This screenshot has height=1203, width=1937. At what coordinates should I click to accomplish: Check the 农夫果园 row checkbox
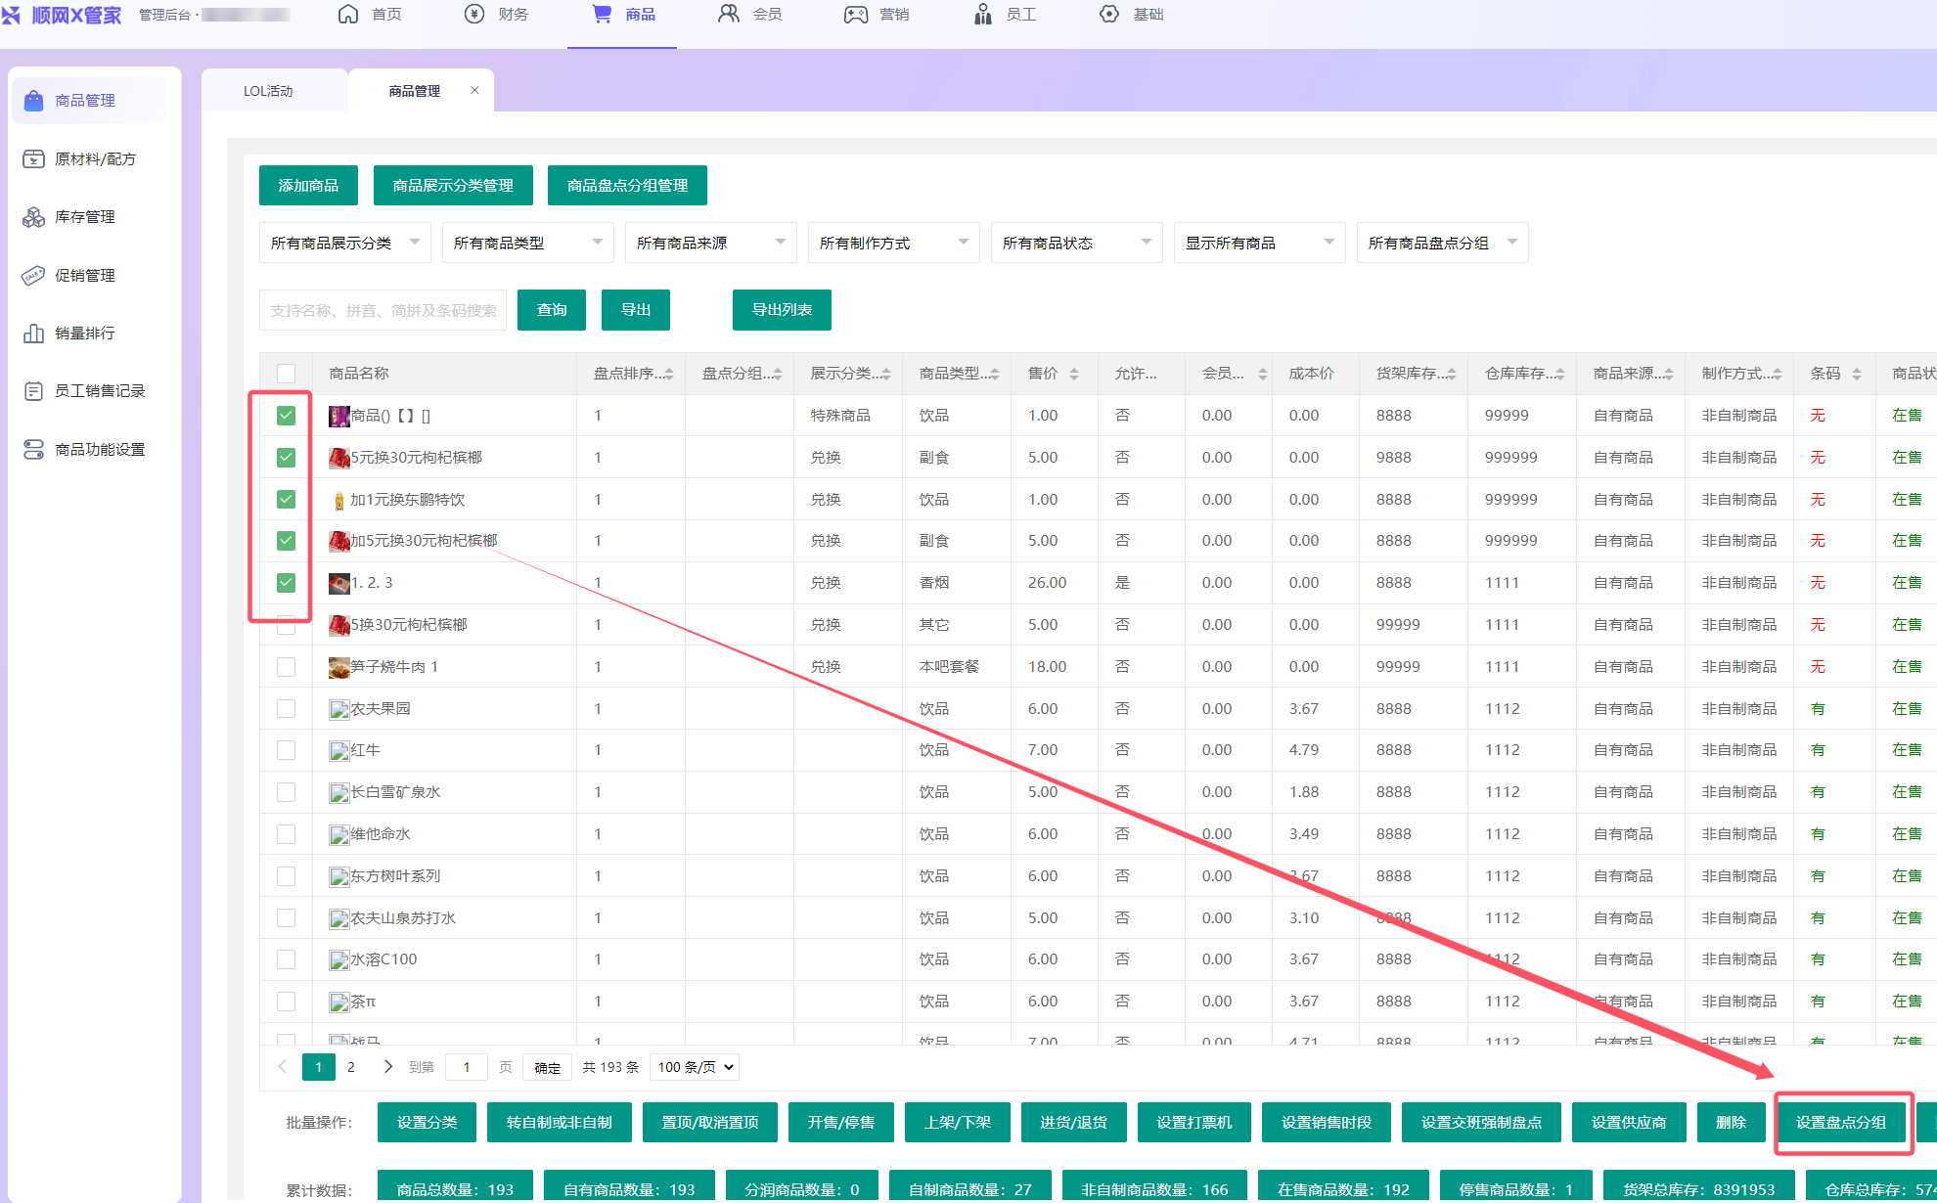pos(286,708)
